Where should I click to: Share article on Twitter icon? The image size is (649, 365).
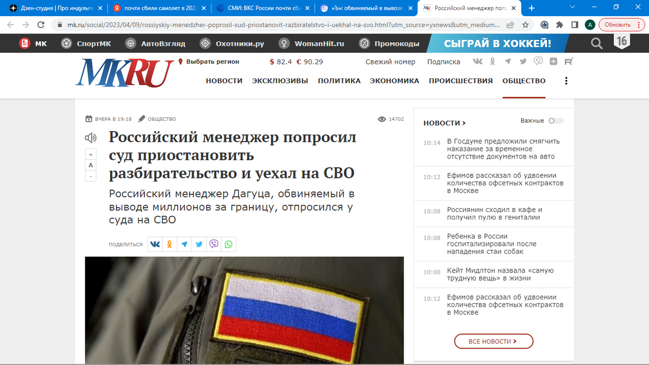[x=199, y=244]
